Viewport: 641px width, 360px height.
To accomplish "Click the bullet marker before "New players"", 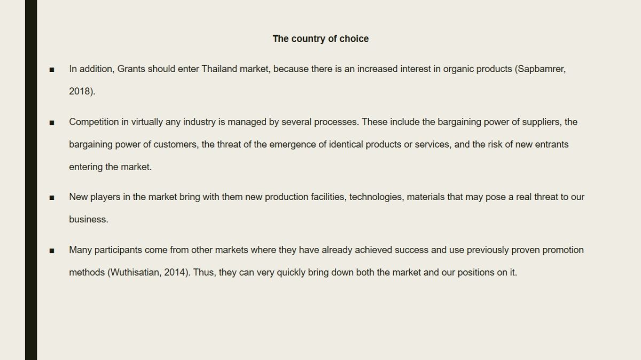I will pyautogui.click(x=52, y=197).
